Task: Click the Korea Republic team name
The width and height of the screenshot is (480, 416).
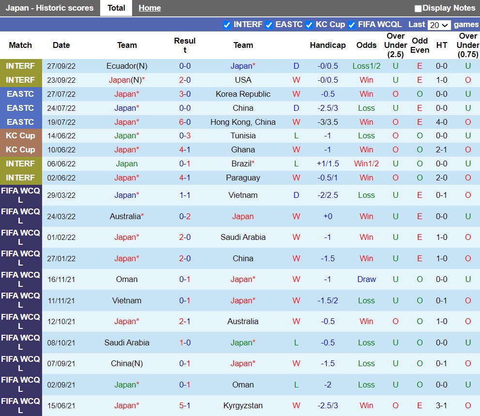Action: coord(243,94)
